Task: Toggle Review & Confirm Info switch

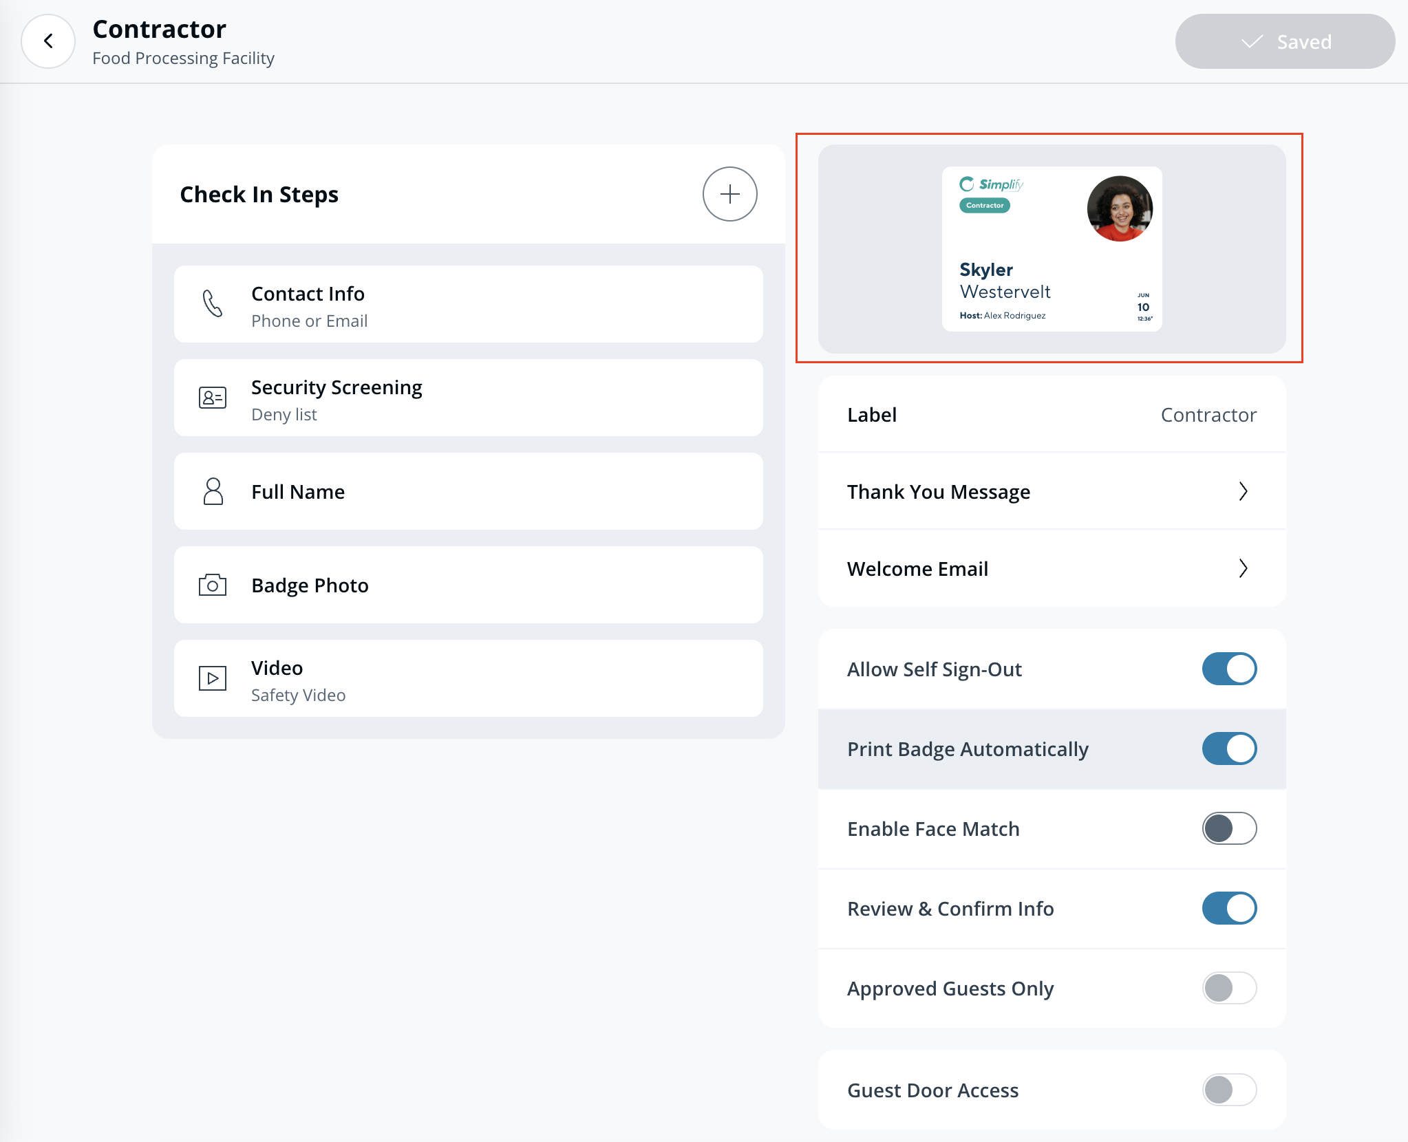Action: coord(1229,908)
